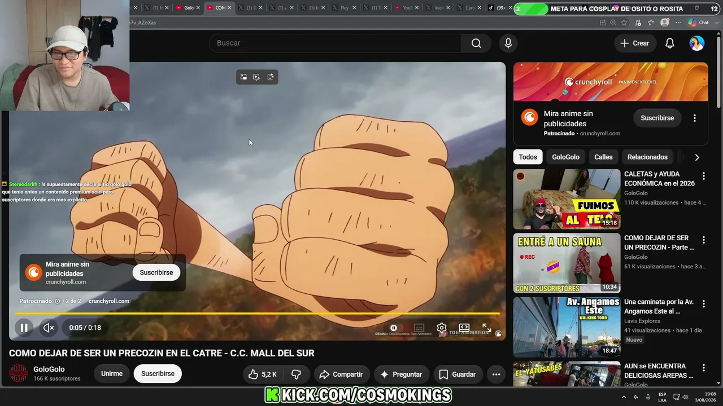
Task: Open options menu of sidebar Crunchyroll ad
Action: 695,118
